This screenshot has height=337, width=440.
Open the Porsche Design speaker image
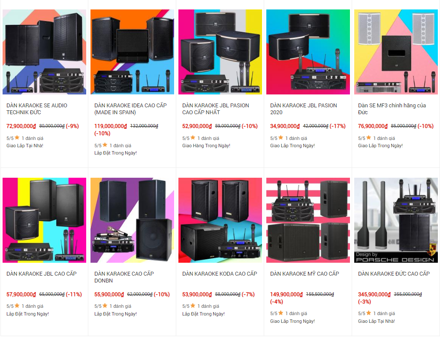point(396,220)
